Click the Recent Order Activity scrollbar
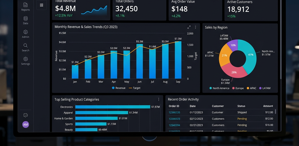 point(276,112)
